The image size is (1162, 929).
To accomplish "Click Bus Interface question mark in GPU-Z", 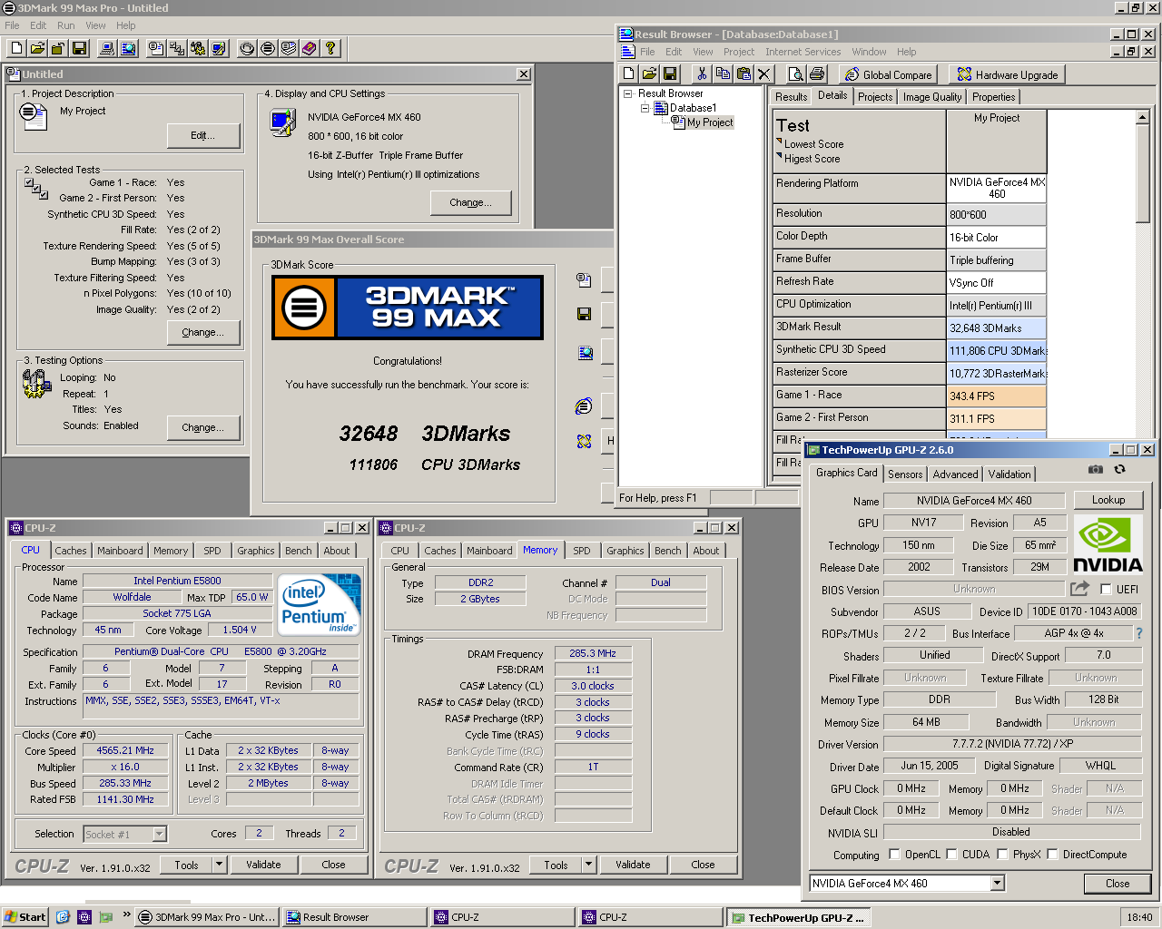I will tap(1139, 633).
